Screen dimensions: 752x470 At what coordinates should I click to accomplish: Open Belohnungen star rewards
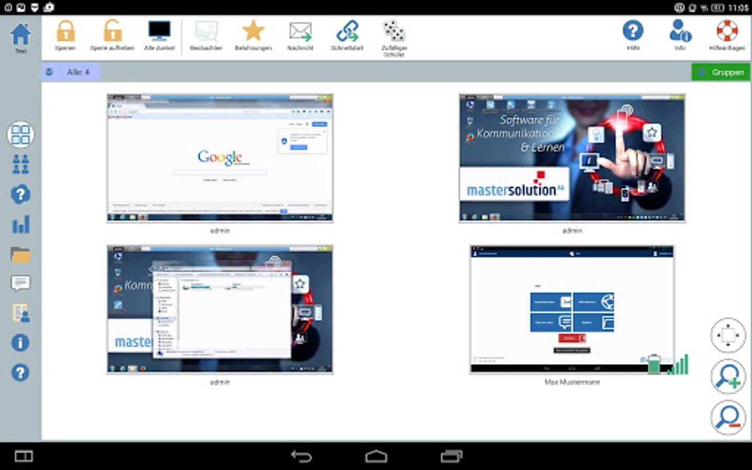253,35
